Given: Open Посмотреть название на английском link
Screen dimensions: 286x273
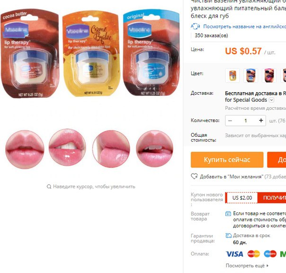Looking at the screenshot, I should tap(245, 26).
